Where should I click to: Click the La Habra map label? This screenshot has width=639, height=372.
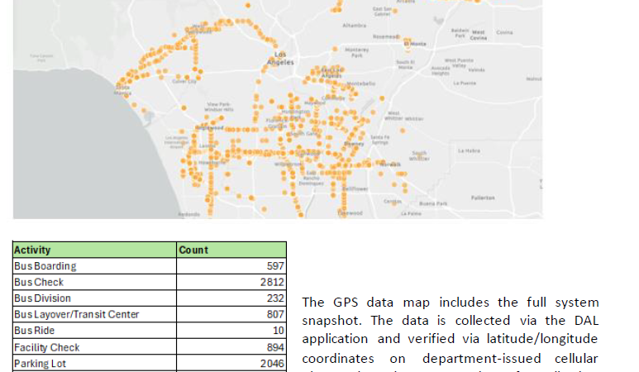(469, 150)
